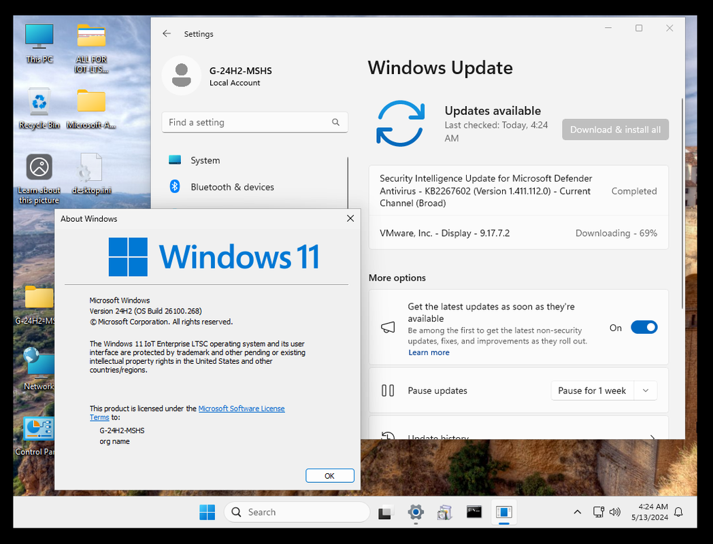
Task: Expand the Pause for 1 week dropdown arrow
Action: click(x=646, y=390)
